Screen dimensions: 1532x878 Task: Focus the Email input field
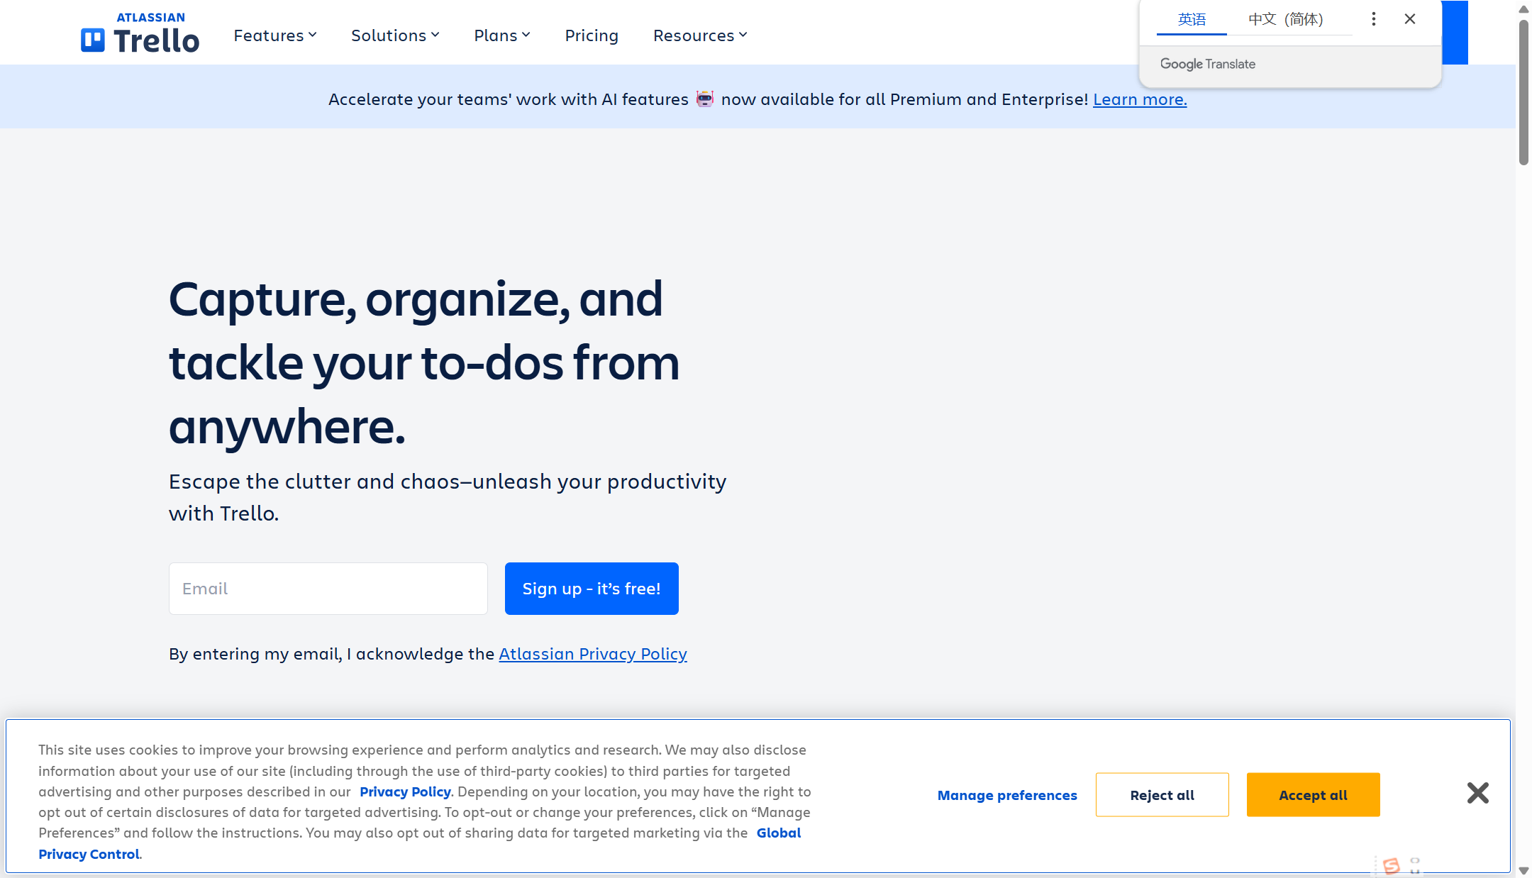(328, 589)
